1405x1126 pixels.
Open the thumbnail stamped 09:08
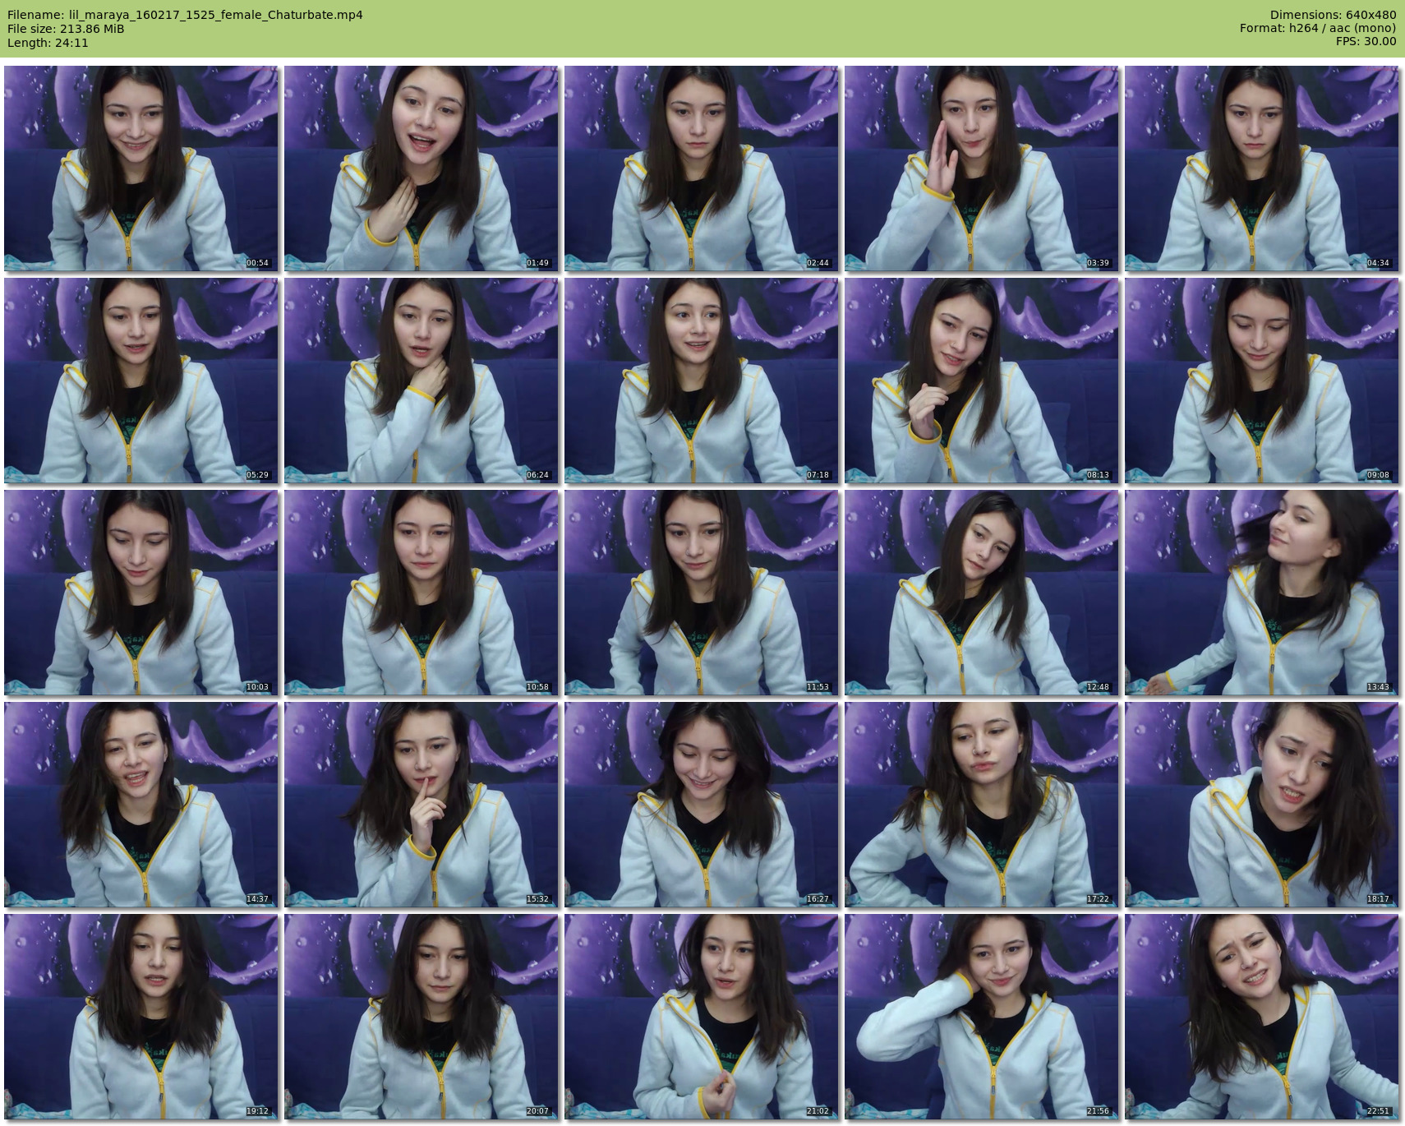coord(1261,381)
